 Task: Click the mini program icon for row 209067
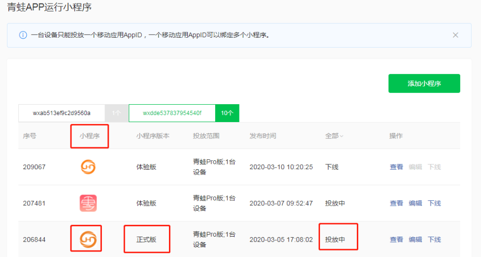pyautogui.click(x=88, y=167)
